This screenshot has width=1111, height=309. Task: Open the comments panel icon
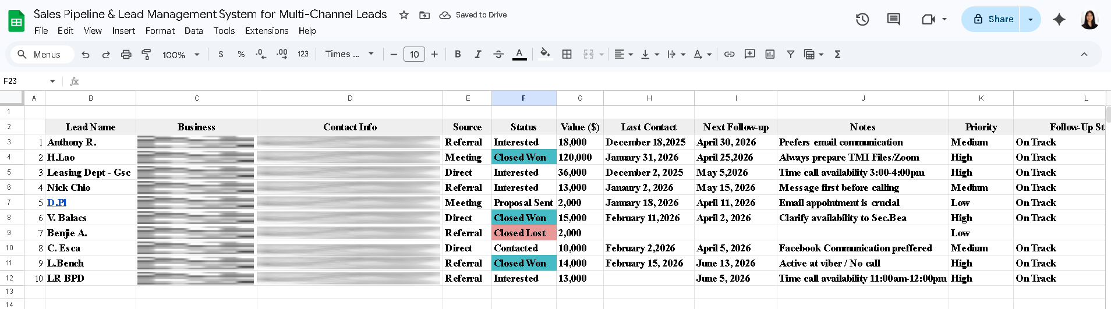click(x=893, y=19)
